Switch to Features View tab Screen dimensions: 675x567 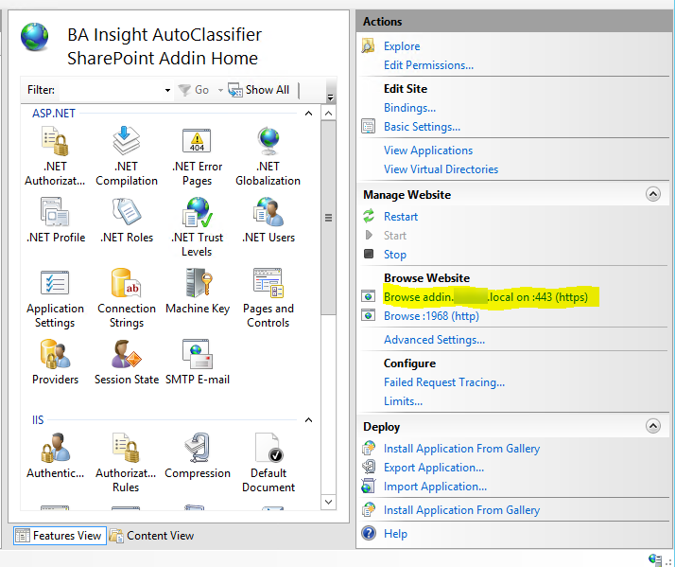(x=59, y=536)
